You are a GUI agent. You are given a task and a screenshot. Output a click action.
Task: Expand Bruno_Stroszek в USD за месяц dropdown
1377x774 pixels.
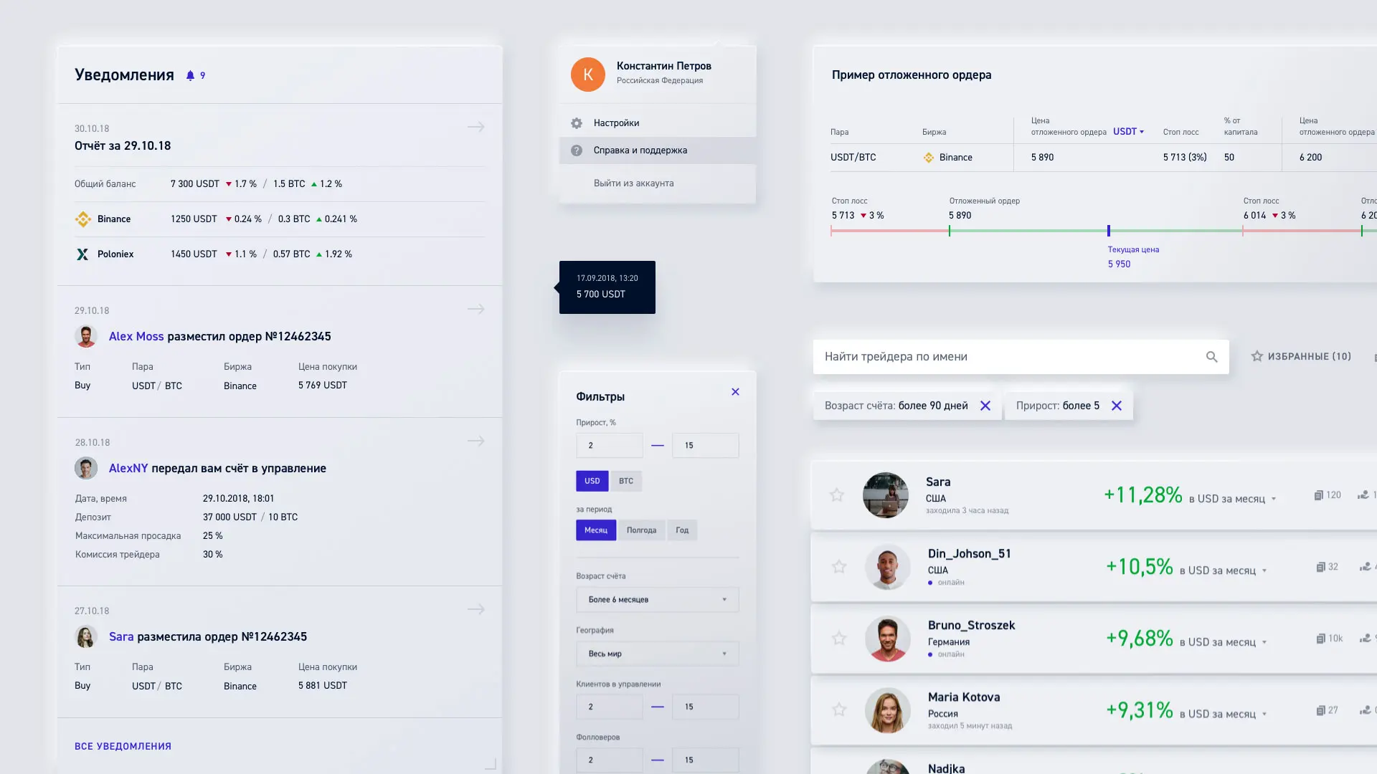(1264, 642)
